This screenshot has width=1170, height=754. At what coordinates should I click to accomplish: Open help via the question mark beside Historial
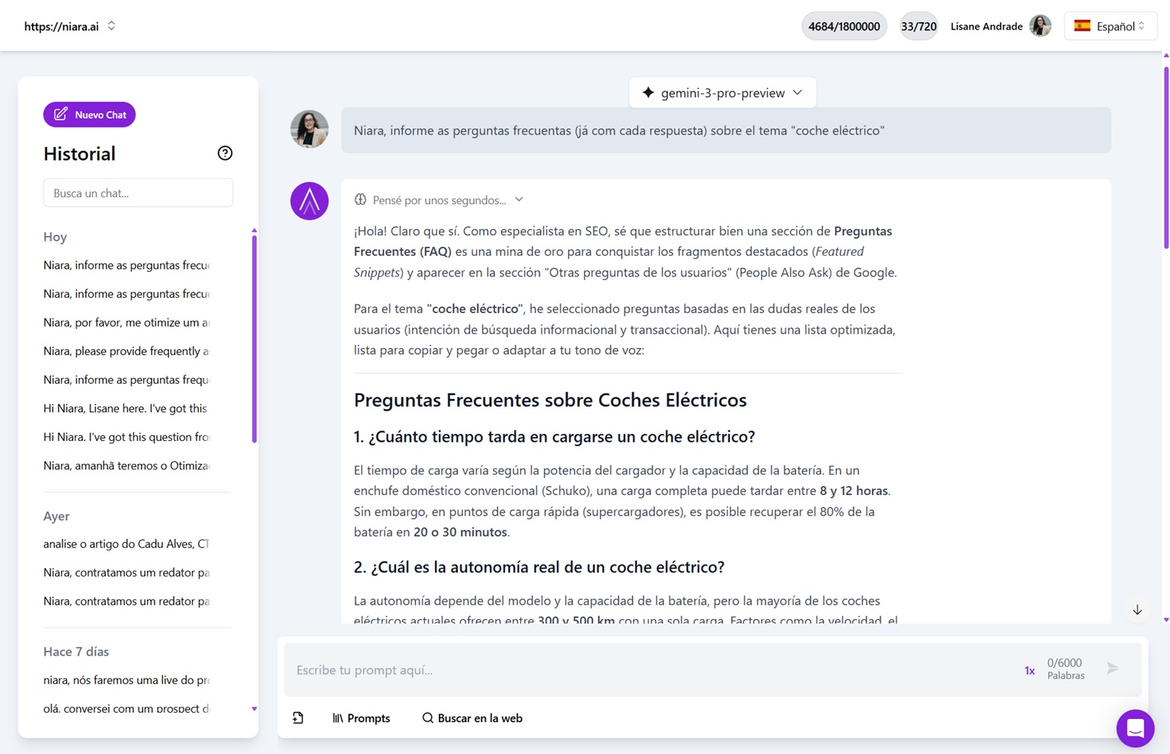[x=225, y=153]
